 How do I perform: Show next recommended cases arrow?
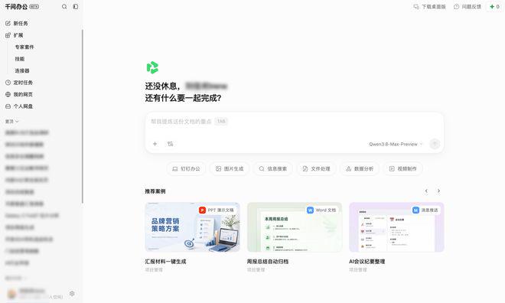[x=438, y=191]
